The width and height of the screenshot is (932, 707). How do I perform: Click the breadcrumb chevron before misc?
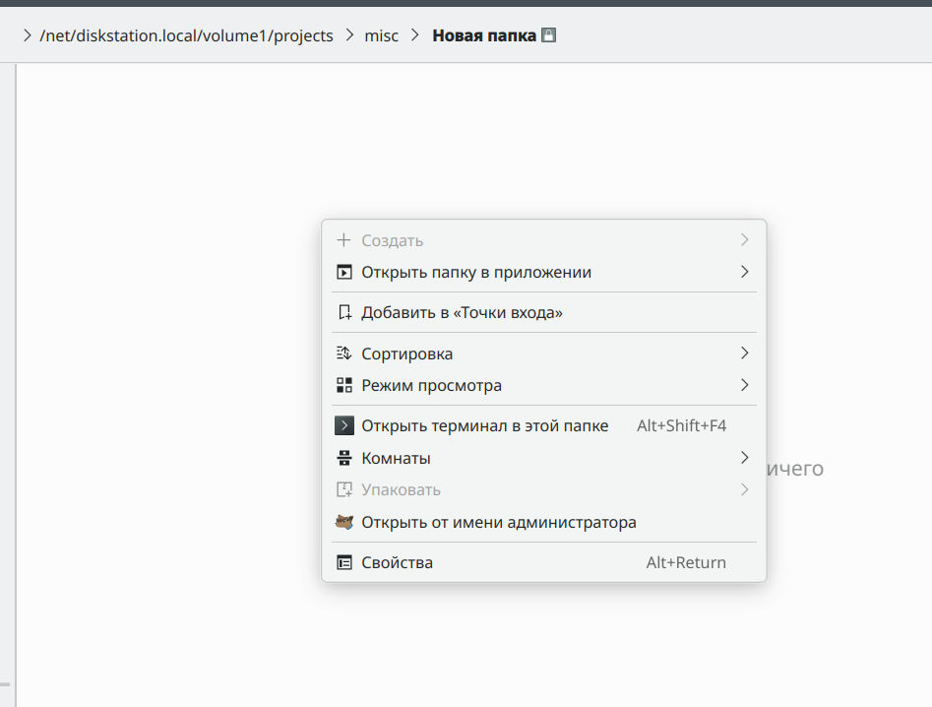pyautogui.click(x=349, y=35)
